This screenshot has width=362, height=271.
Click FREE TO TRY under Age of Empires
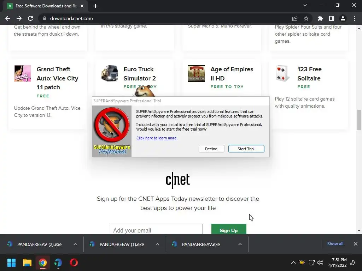227,87
